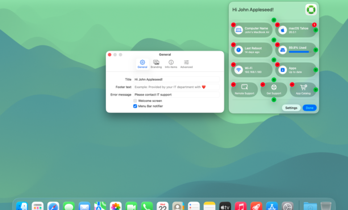The image size is (348, 210).
Task: Uncheck the Menu Bar notifier checkbox
Action: (135, 106)
